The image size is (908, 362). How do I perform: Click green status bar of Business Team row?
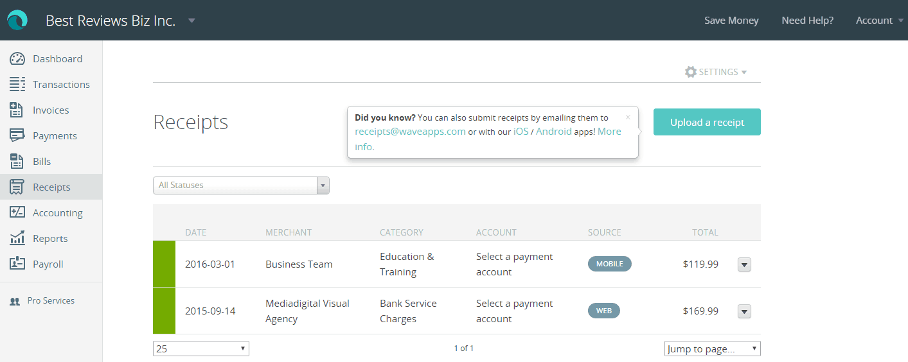coord(164,264)
